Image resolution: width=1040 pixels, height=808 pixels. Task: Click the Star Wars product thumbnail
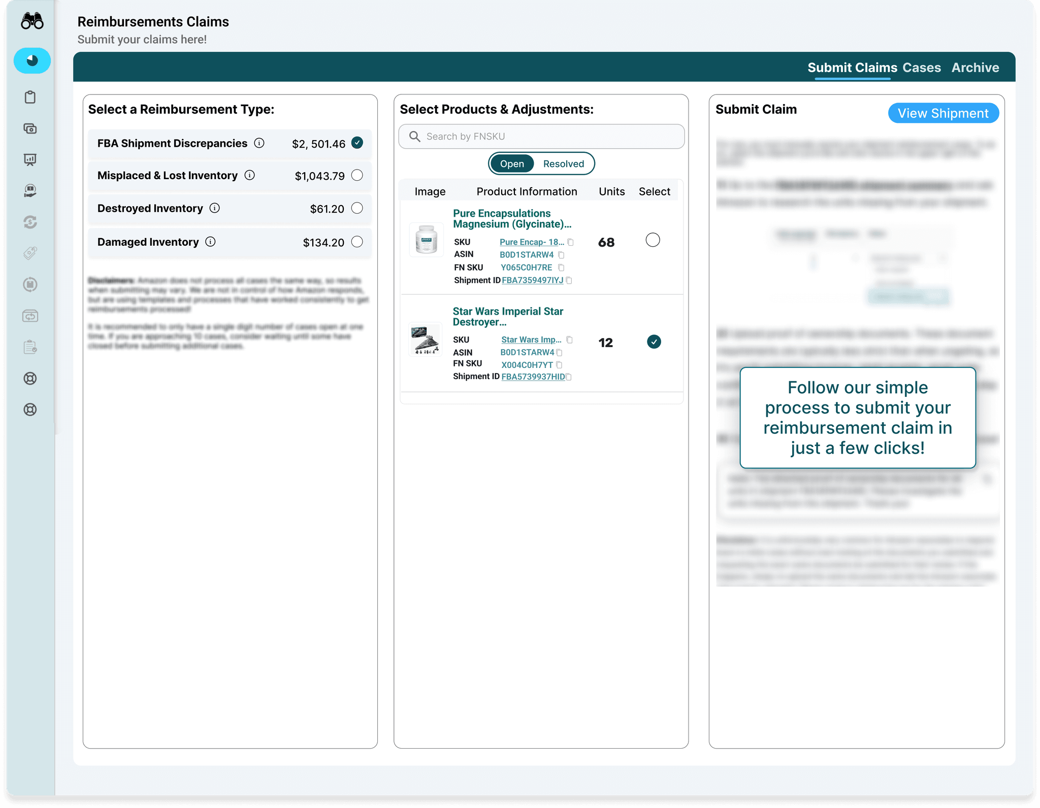tap(426, 340)
